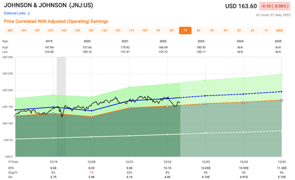Image resolution: width=295 pixels, height=180 pixels.
Task: Click the 12/23 estimated EPS triangle marker
Action: tap(205, 104)
